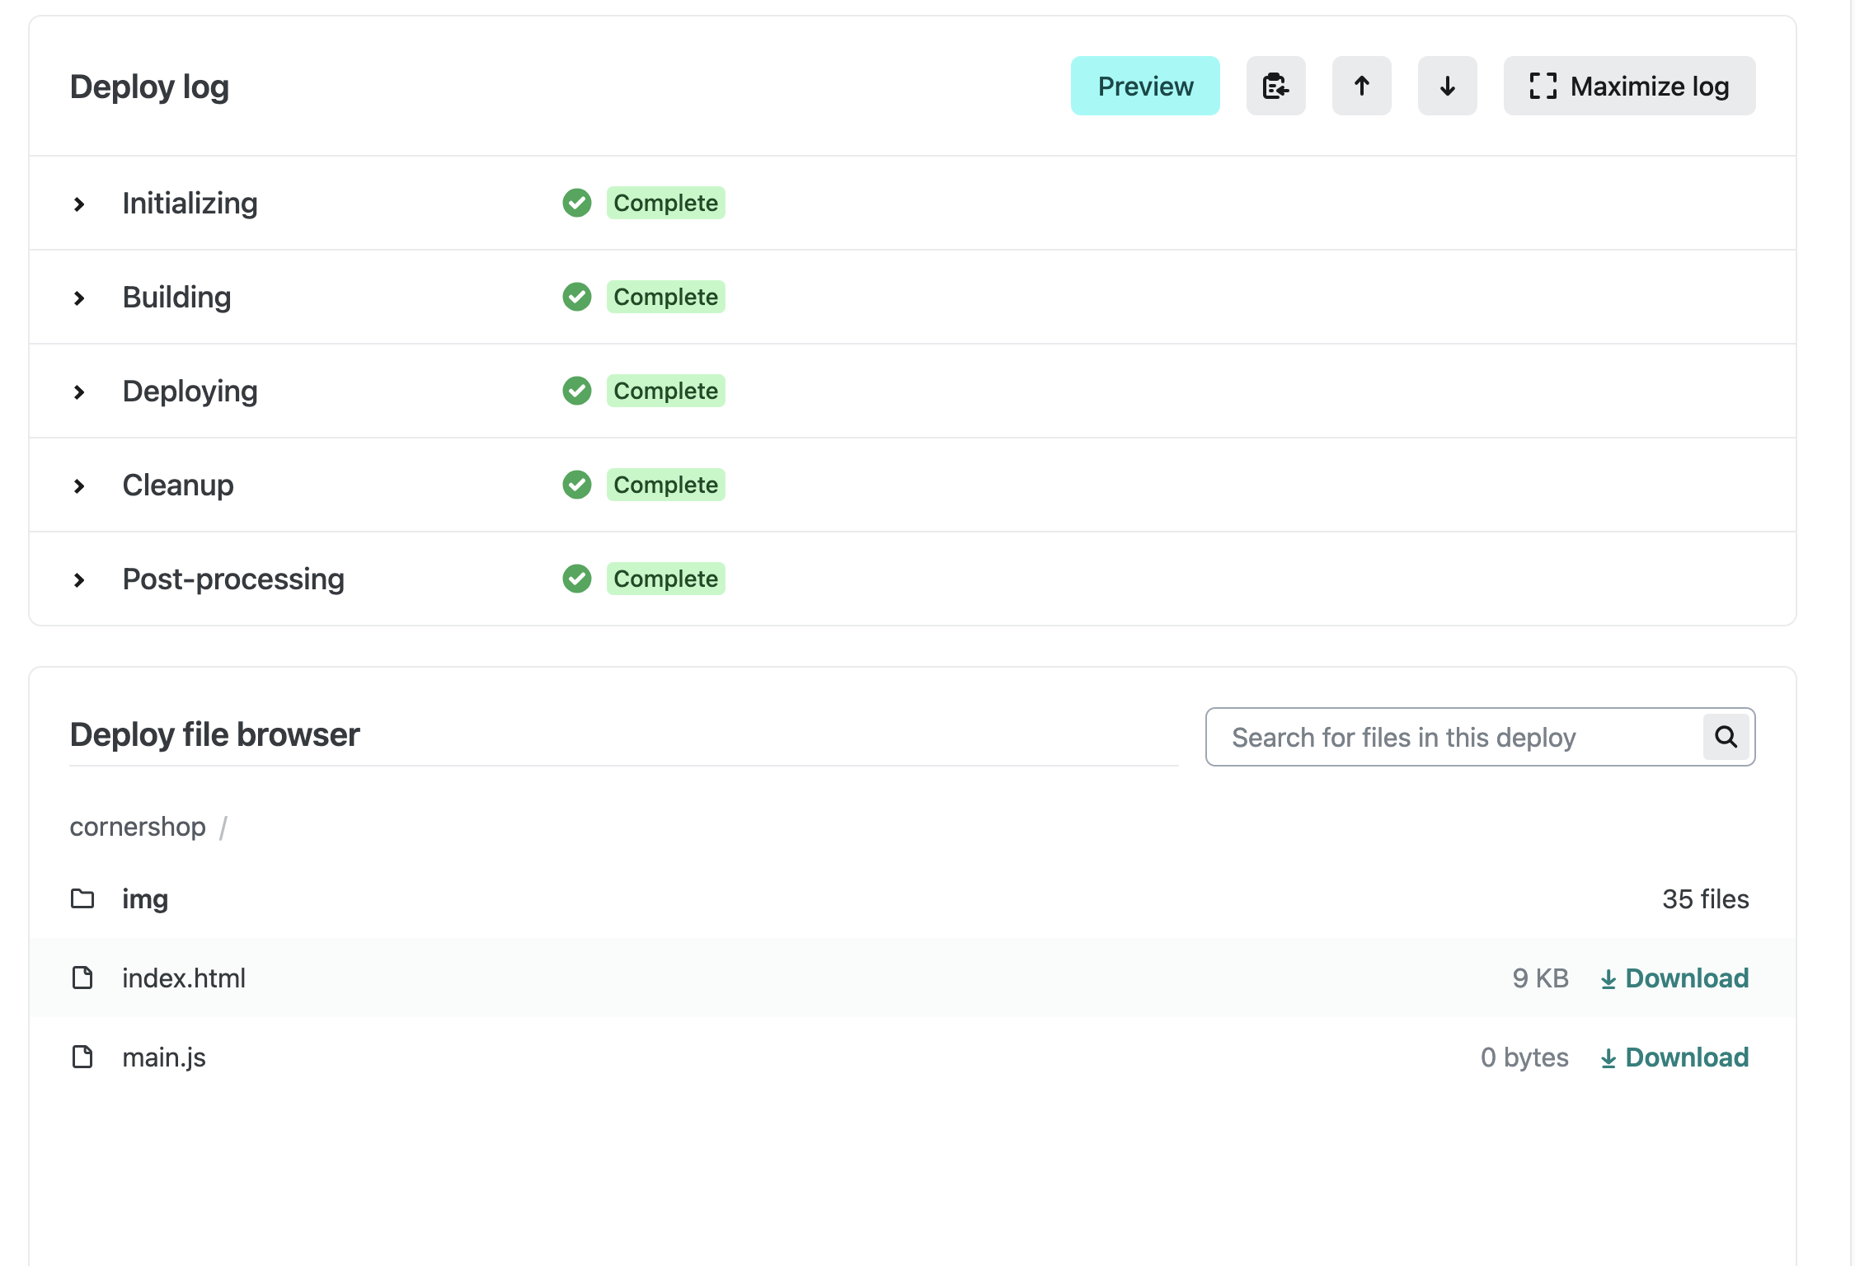Open the img folder
This screenshot has height=1266, width=1855.
pos(145,898)
